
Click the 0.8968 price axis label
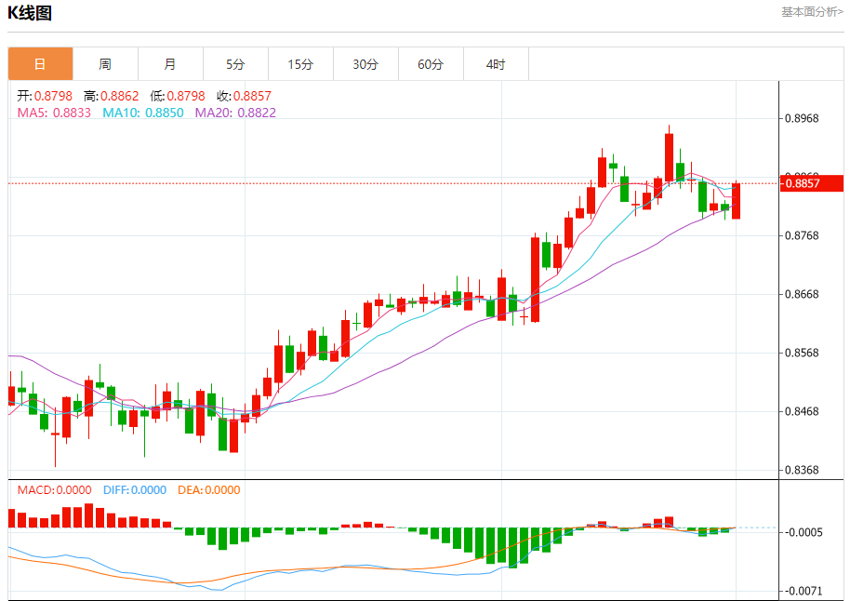click(802, 118)
